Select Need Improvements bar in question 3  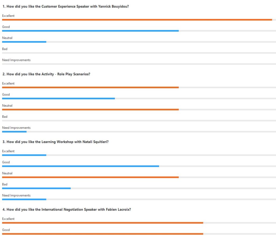[24, 200]
